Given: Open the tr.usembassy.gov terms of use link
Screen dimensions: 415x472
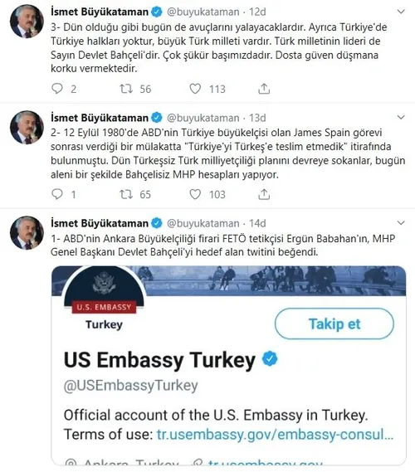Looking at the screenshot, I should click(275, 435).
